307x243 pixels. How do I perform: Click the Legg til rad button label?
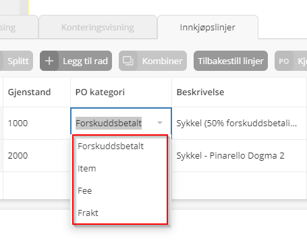[x=85, y=61]
